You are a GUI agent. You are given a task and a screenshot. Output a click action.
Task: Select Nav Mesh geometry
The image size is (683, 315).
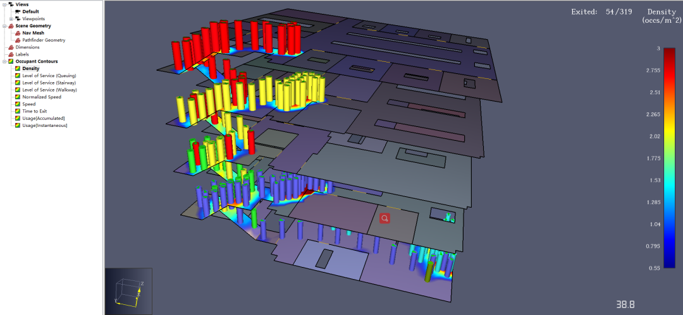[x=33, y=33]
